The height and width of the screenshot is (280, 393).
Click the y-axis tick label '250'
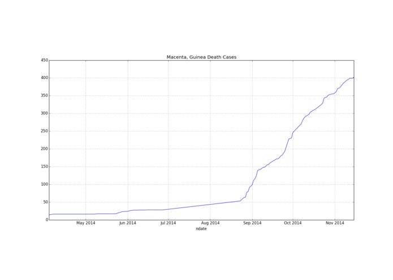(44, 131)
